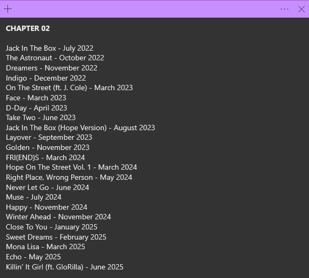
Task: Click 'Take Two - June 2023' line
Action: tap(41, 118)
